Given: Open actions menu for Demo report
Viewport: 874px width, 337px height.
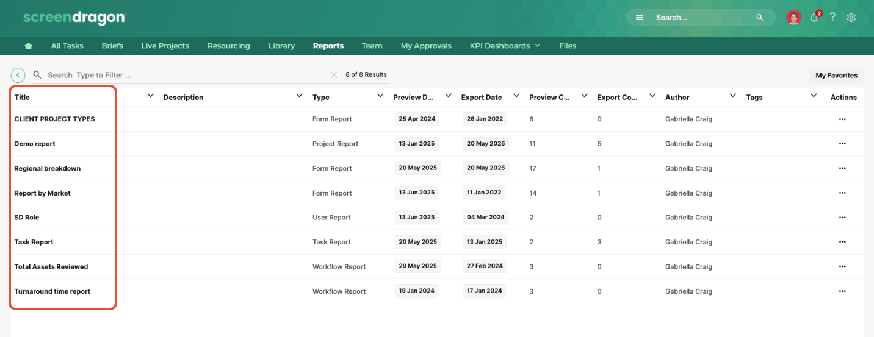Looking at the screenshot, I should point(842,144).
